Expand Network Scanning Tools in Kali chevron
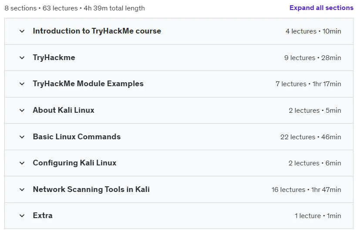The width and height of the screenshot is (357, 232). [22, 190]
